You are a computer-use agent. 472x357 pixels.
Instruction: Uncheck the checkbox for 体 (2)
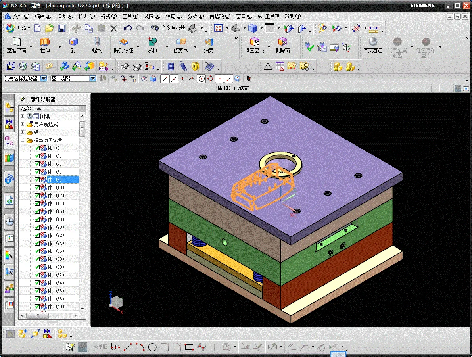(x=37, y=156)
